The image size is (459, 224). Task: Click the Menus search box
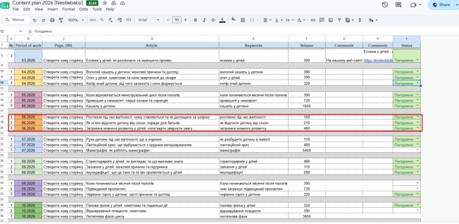tap(16, 20)
